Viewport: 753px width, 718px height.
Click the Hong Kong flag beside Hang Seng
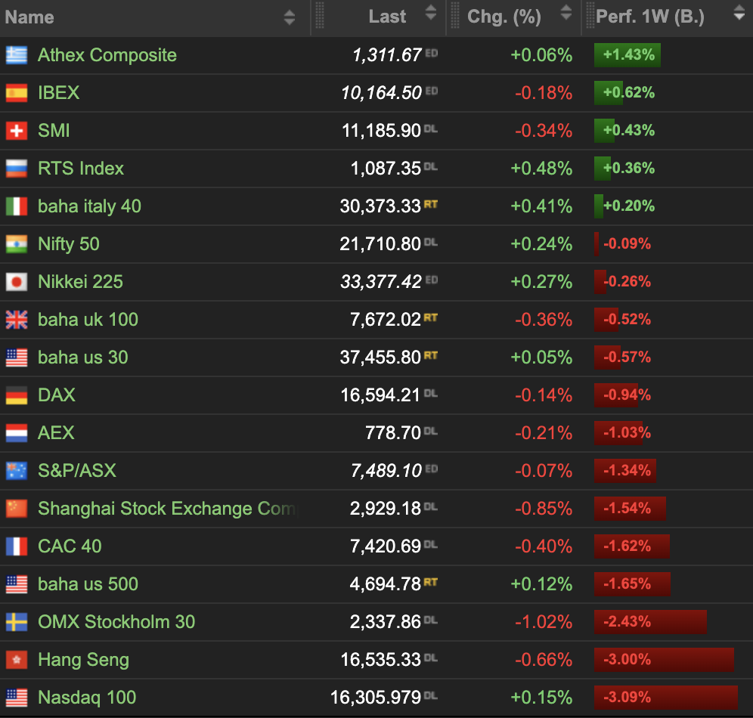pyautogui.click(x=17, y=660)
